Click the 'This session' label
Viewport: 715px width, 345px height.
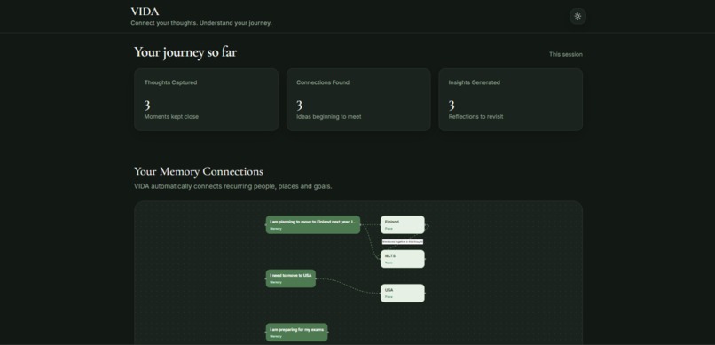[565, 54]
